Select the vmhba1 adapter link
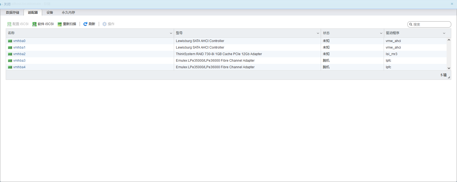Image resolution: width=457 pixels, height=182 pixels. click(x=19, y=47)
